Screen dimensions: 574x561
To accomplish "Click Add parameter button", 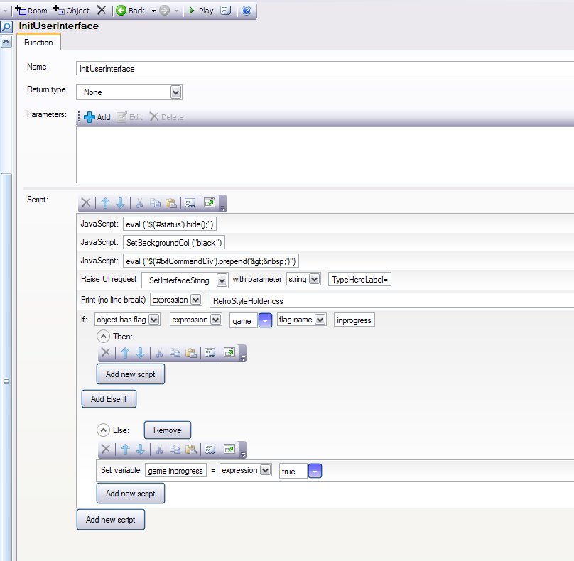I will (x=97, y=117).
